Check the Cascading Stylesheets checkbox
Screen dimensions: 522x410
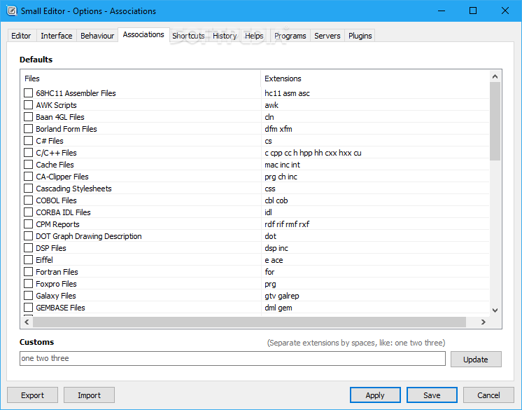(28, 189)
